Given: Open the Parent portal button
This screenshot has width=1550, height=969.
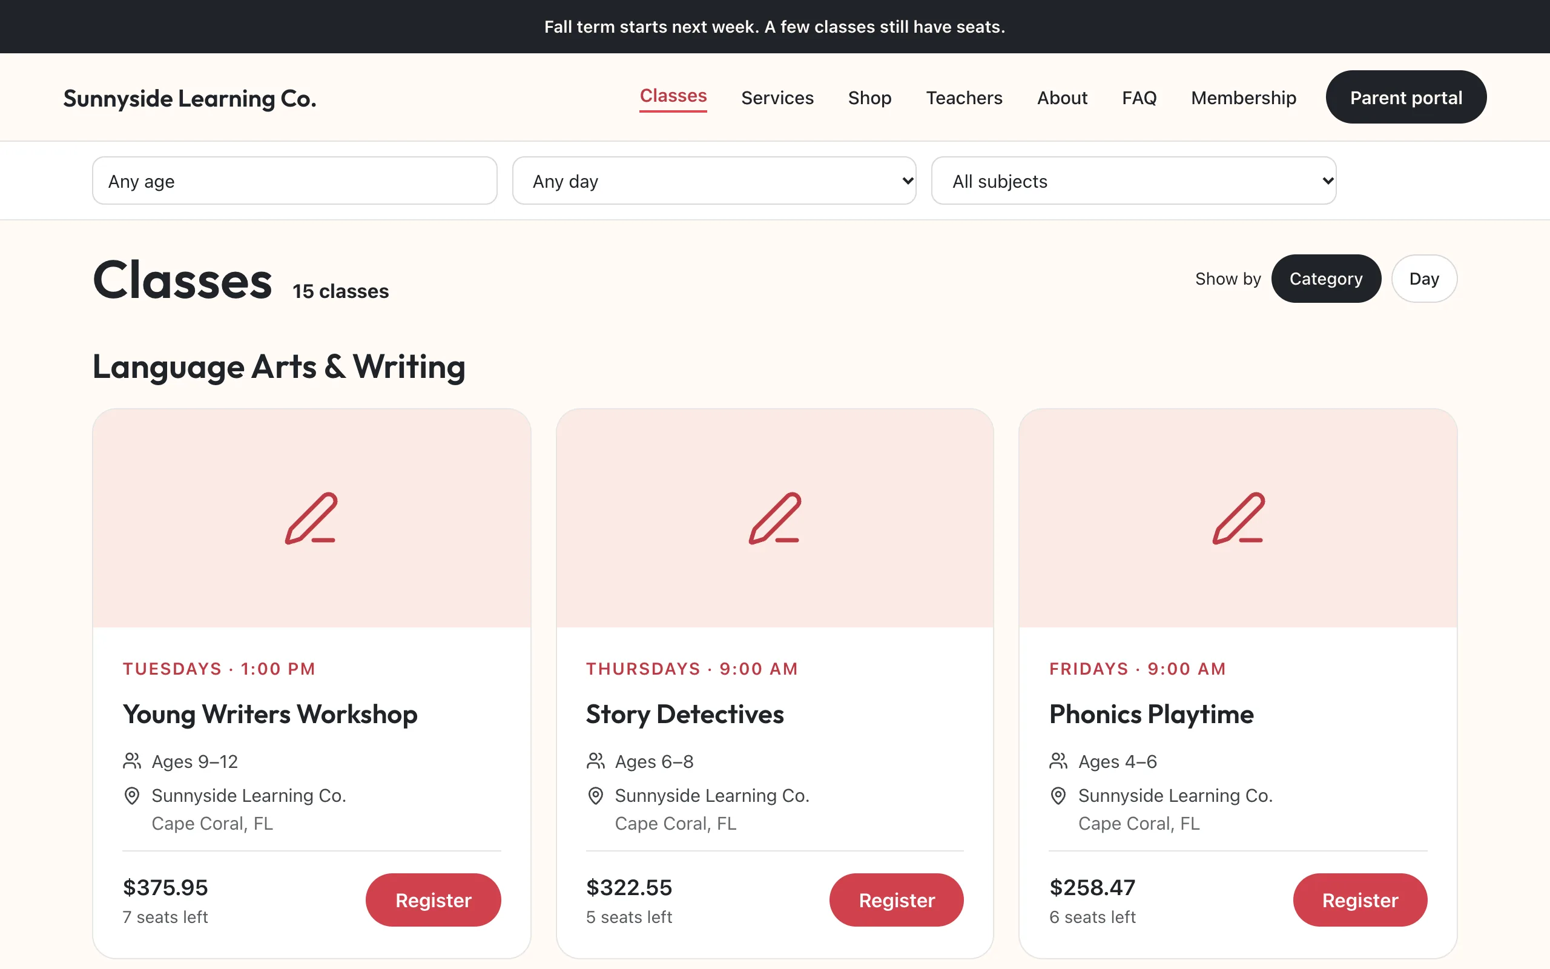Looking at the screenshot, I should (1406, 97).
